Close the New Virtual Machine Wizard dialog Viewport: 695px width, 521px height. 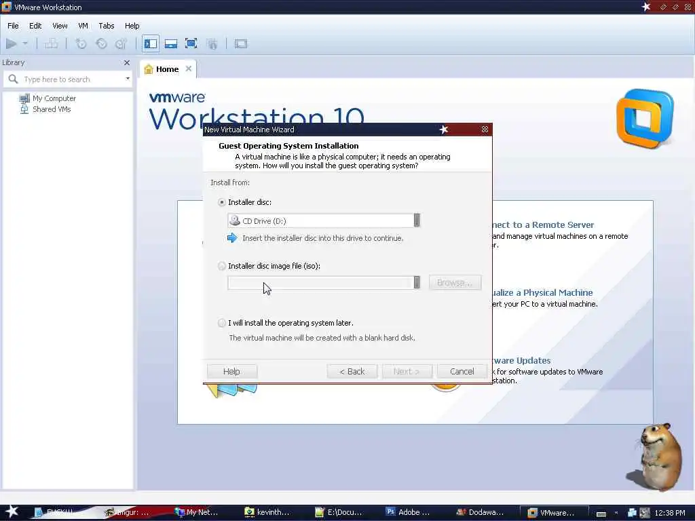[485, 130]
